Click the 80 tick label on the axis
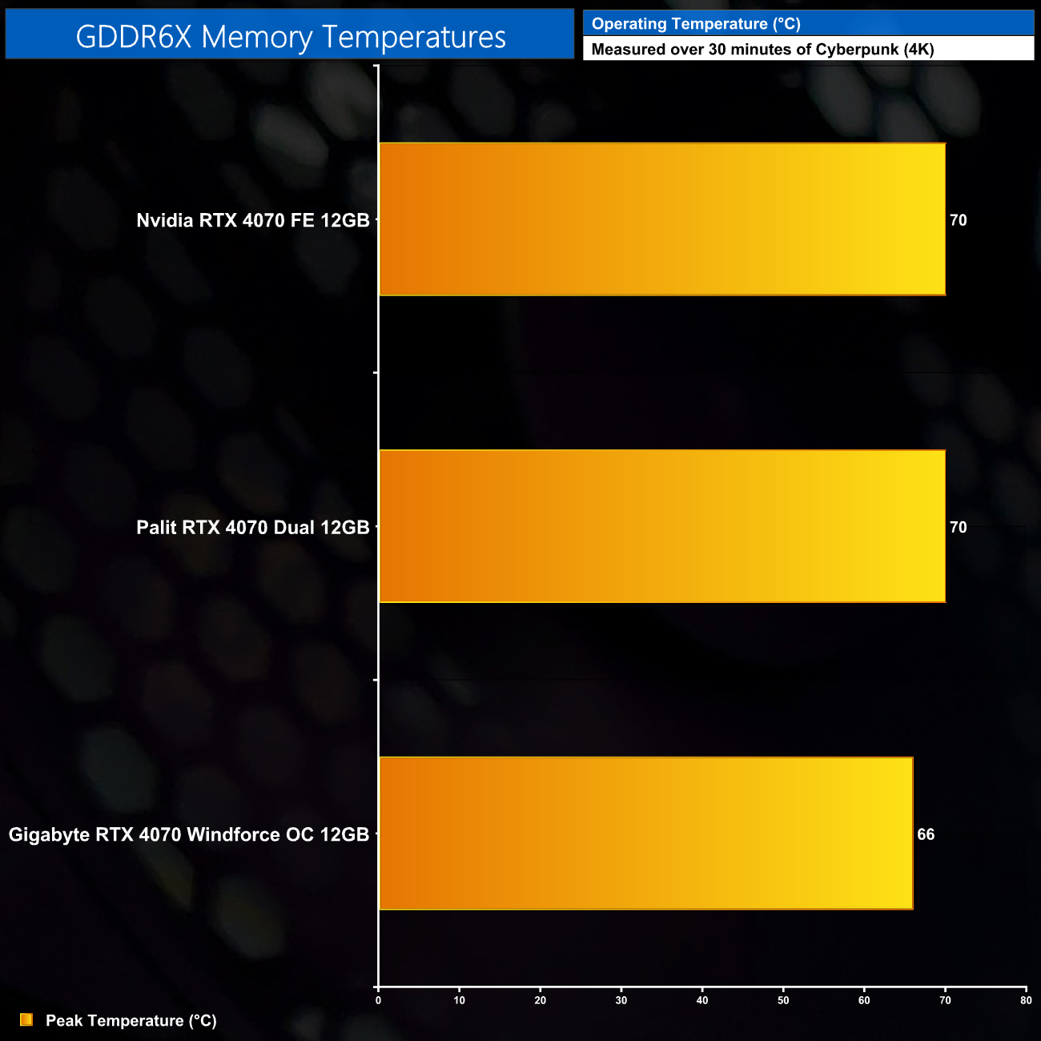The image size is (1041, 1041). pyautogui.click(x=1027, y=1000)
